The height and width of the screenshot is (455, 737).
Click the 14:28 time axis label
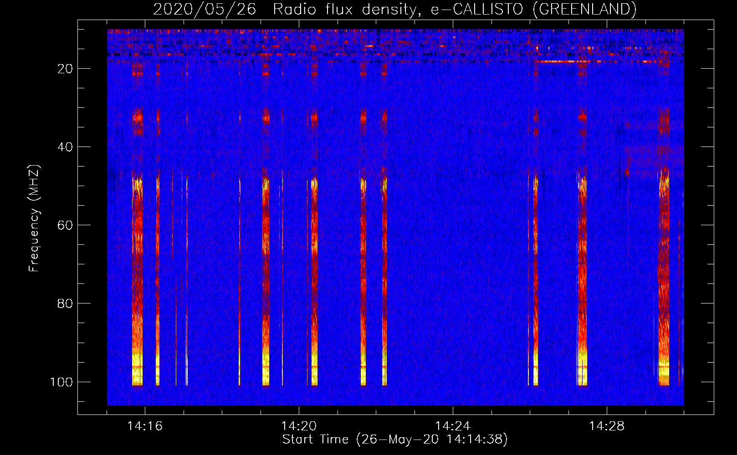pyautogui.click(x=607, y=426)
